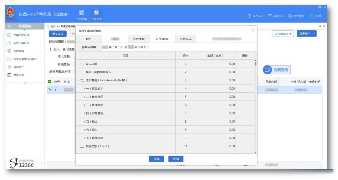Image resolution: width=338 pixels, height=180 pixels.
Task: Open the 经营所得 module icon
Action: click(96, 15)
